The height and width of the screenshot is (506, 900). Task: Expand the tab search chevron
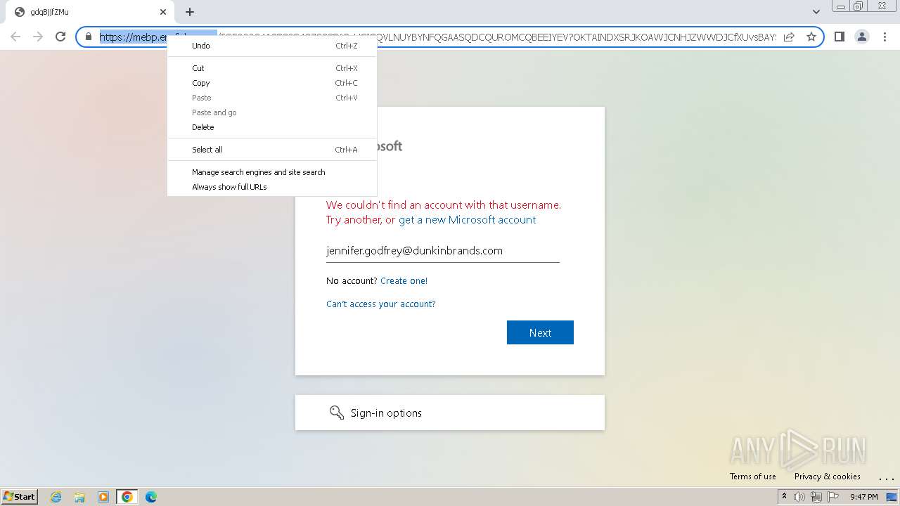pos(816,12)
